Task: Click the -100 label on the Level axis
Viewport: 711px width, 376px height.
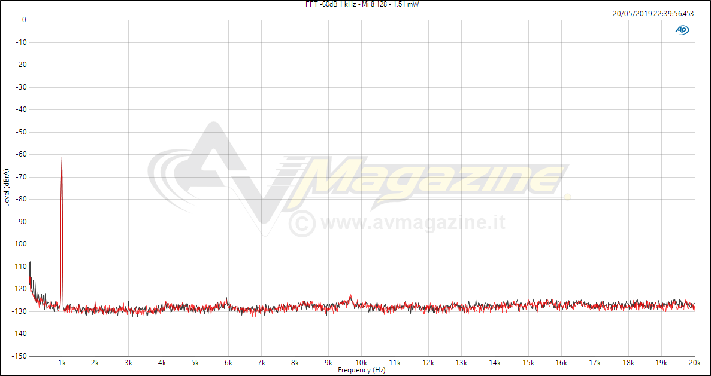Action: (x=20, y=244)
